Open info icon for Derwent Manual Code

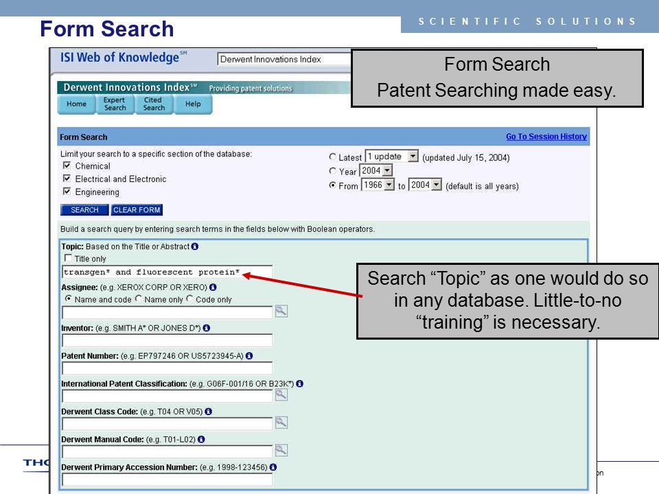pyautogui.click(x=201, y=439)
